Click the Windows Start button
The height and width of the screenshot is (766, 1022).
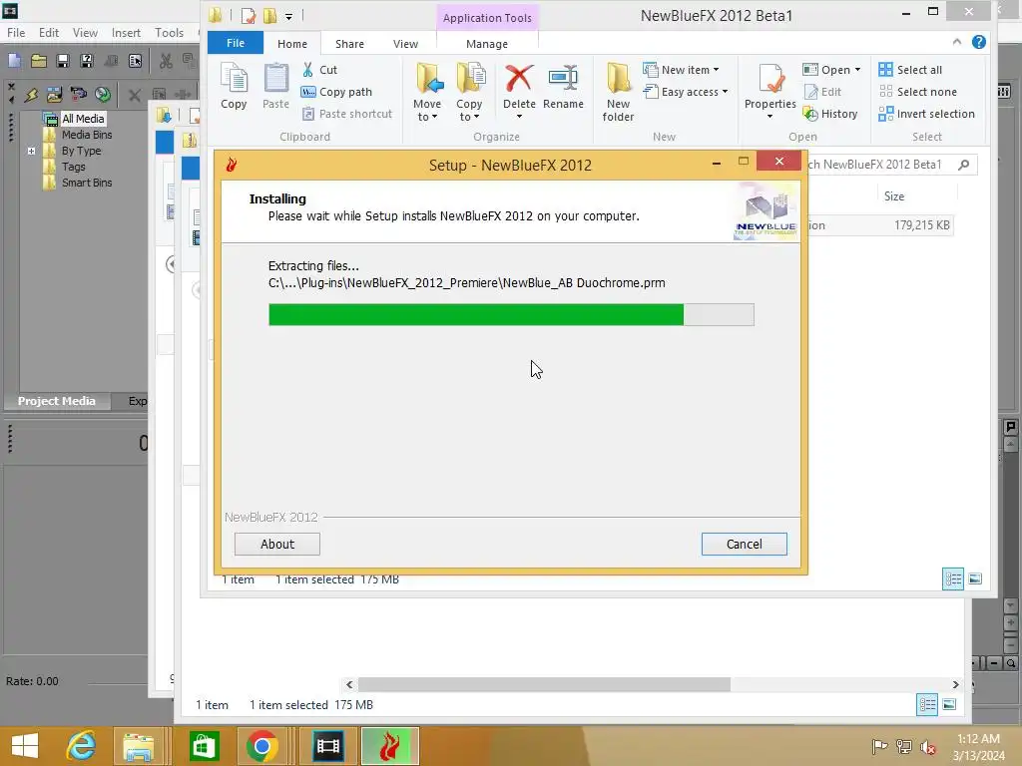25,746
